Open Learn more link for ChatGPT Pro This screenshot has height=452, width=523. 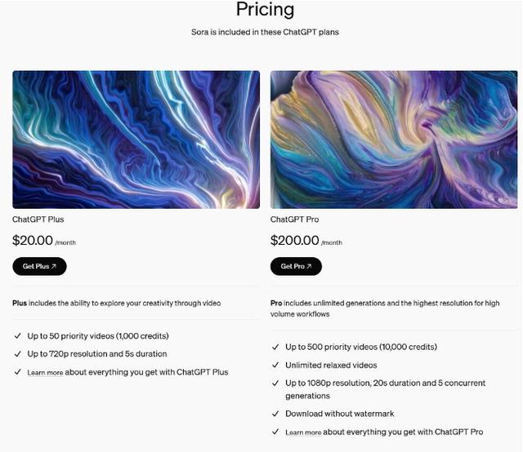[303, 432]
